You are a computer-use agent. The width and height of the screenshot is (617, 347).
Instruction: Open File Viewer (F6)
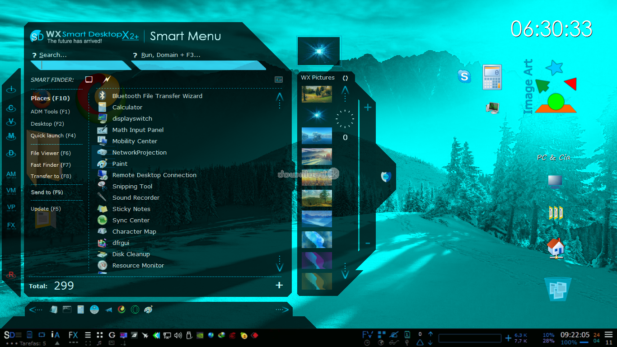point(51,153)
